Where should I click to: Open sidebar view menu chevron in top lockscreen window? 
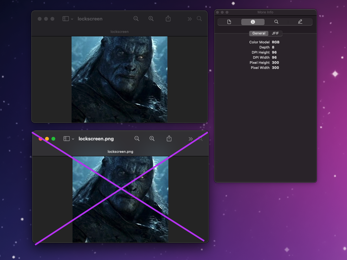point(72,19)
